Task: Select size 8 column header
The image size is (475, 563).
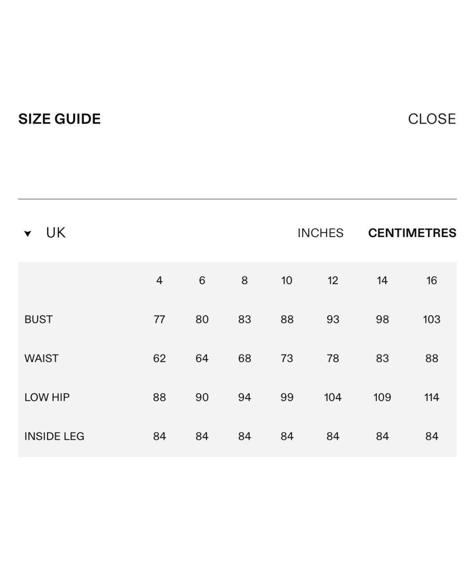Action: point(245,280)
